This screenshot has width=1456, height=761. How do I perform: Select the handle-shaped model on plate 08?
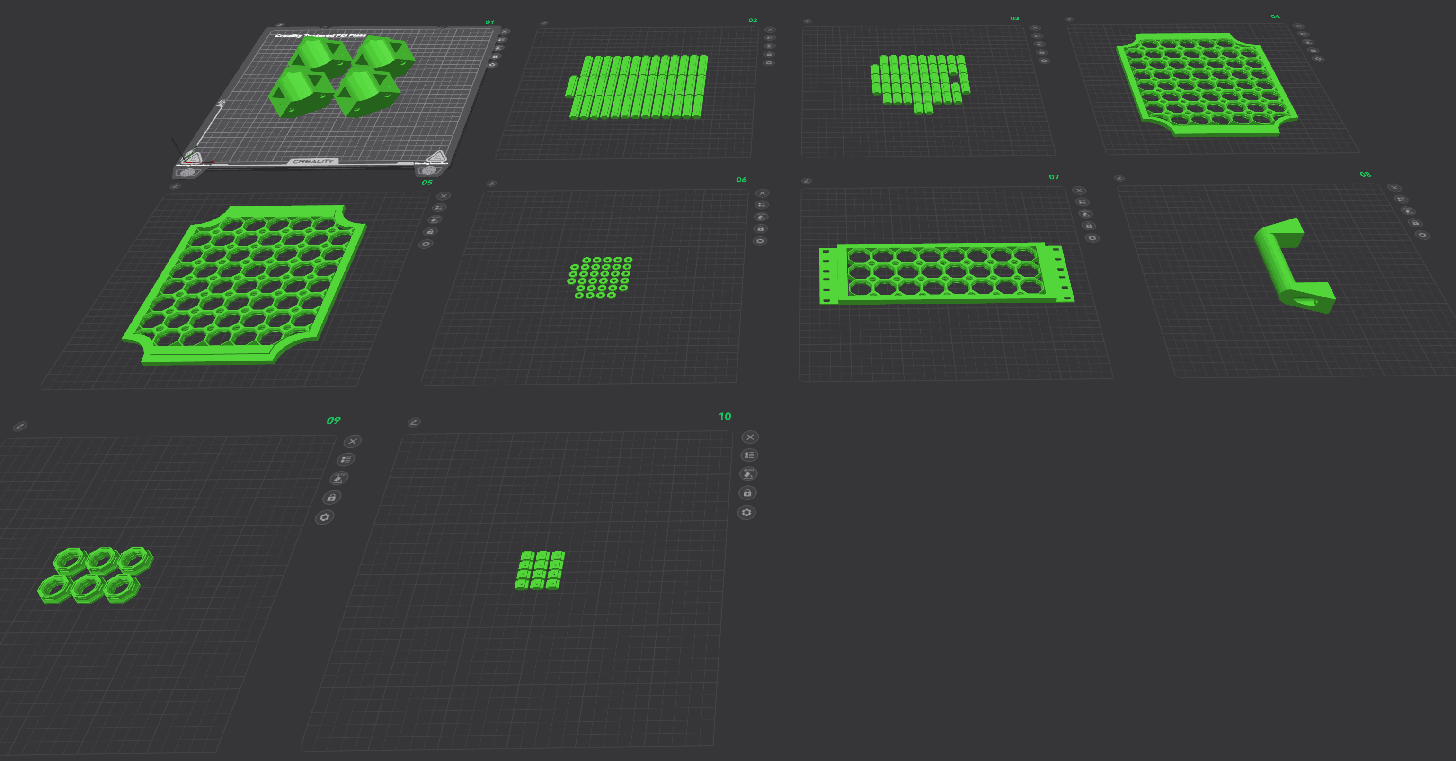(x=1293, y=265)
